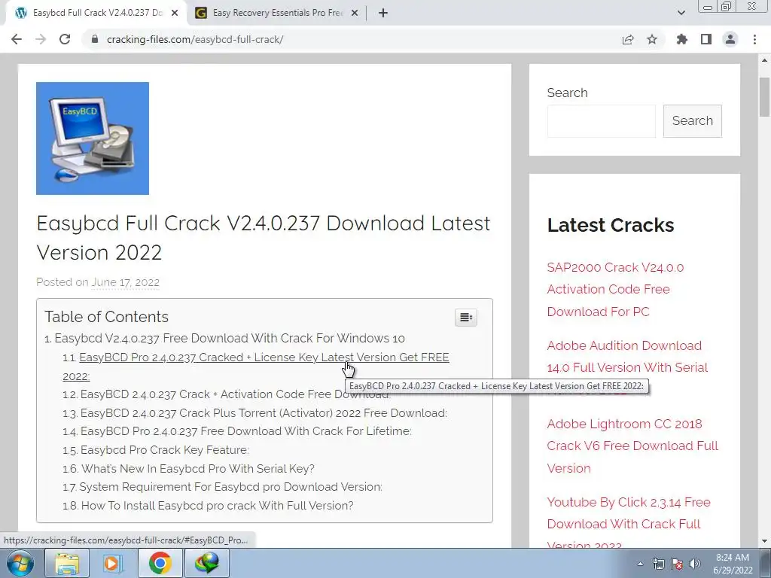The width and height of the screenshot is (771, 578).
Task: Click the Chrome taskbar icon
Action: tap(160, 563)
